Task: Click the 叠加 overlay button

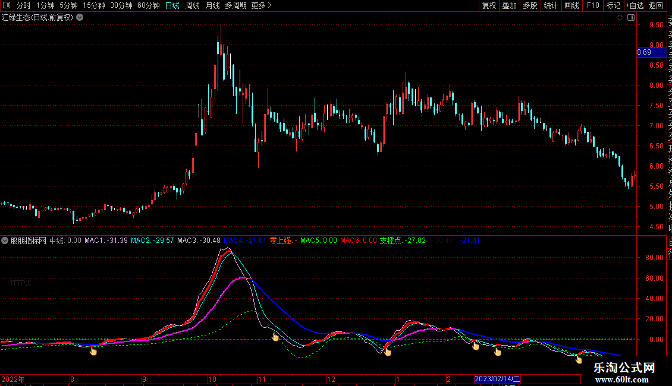Action: coord(510,5)
